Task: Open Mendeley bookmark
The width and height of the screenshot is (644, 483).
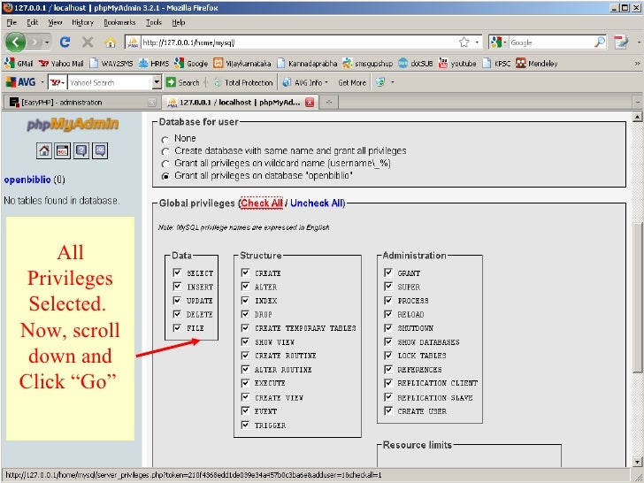Action: click(x=537, y=64)
